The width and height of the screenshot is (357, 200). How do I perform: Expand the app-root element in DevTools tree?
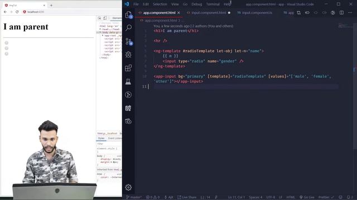tap(103, 36)
